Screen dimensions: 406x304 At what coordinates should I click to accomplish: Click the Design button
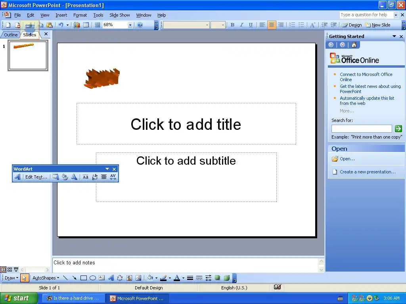pyautogui.click(x=352, y=25)
